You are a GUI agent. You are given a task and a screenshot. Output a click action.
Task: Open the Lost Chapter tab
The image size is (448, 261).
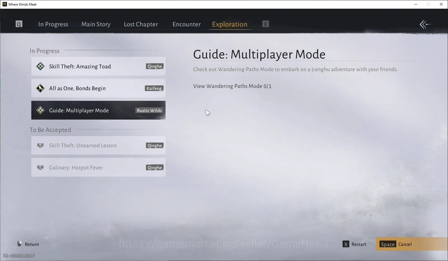[141, 24]
